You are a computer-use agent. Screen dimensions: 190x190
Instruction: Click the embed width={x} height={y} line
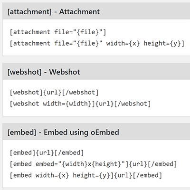[x=86, y=175]
